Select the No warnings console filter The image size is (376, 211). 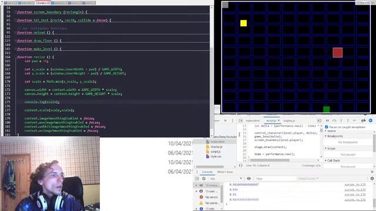pos(209,203)
